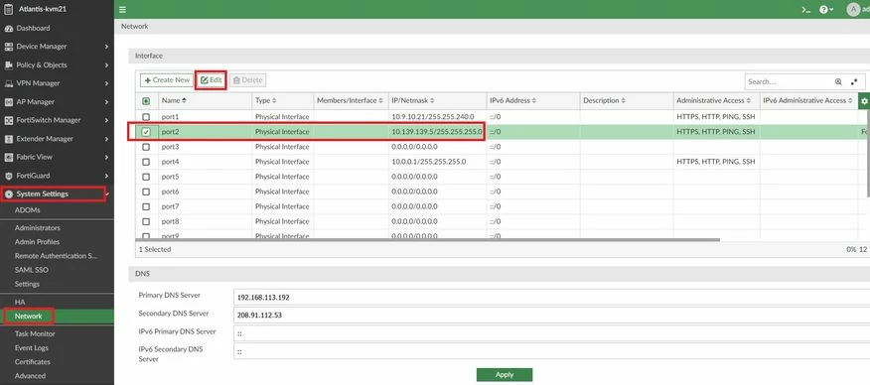Expand VPN Manager submenu chevron
The image size is (870, 385).
(106, 83)
